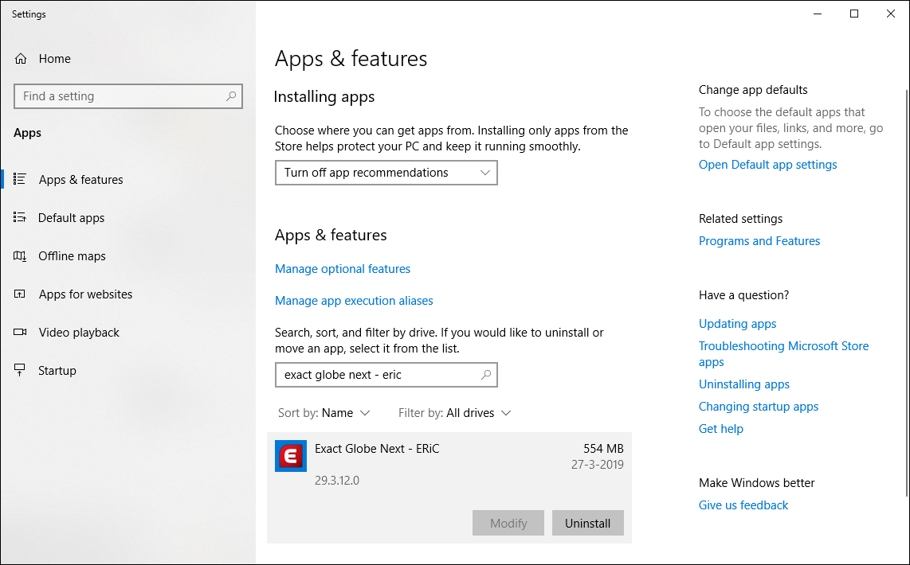Select the Exact Globe Next - ERiC entry name
910x565 pixels.
377,449
